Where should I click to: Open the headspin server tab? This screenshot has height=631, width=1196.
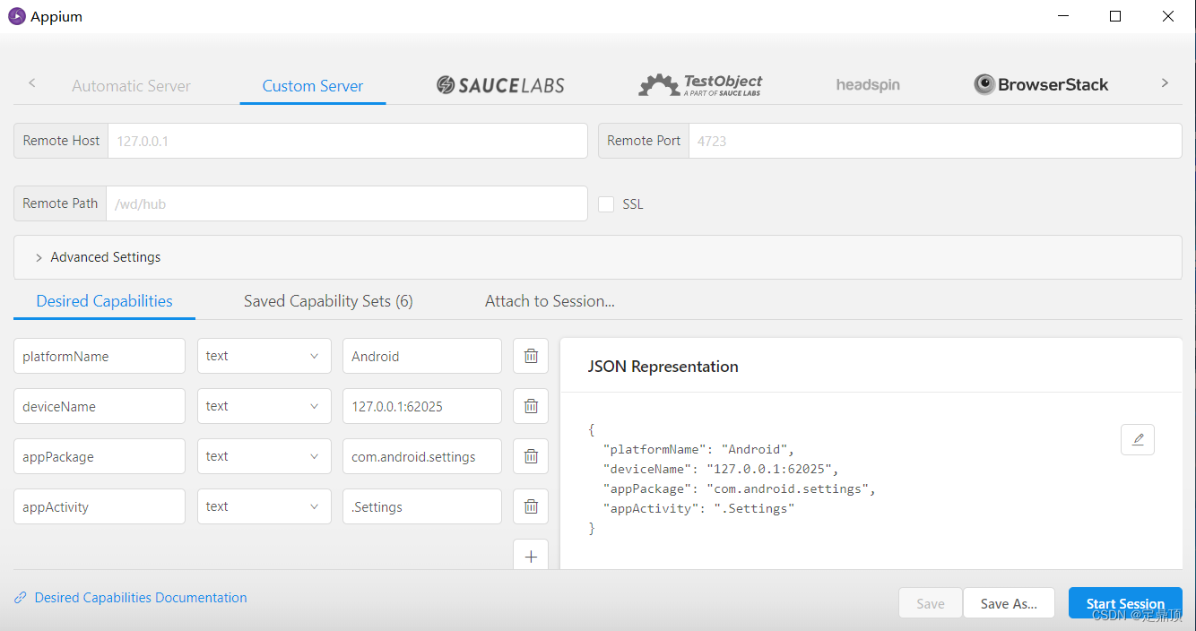point(868,85)
